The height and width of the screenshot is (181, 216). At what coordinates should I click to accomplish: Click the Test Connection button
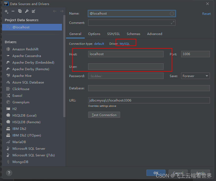104,115
